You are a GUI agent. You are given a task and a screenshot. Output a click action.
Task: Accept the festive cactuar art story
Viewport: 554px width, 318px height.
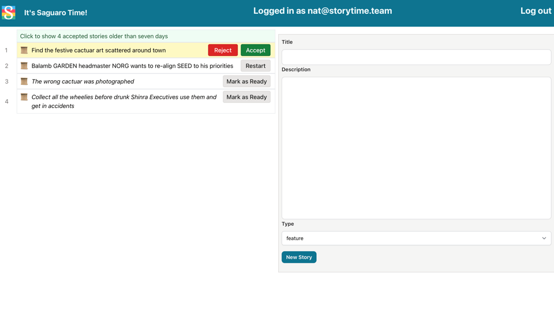(255, 50)
